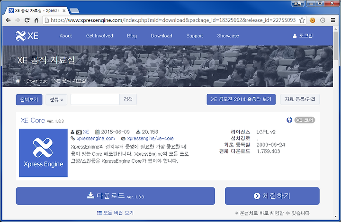
Task: Open the Support menu item
Action: point(195,36)
